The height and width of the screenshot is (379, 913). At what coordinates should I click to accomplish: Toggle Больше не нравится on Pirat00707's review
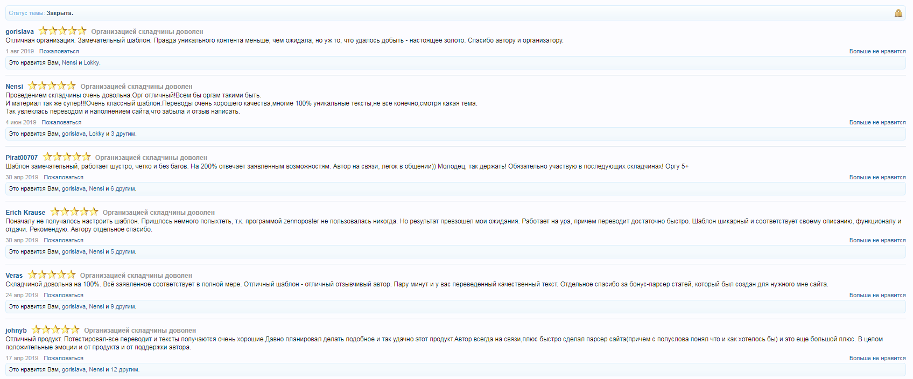(877, 178)
